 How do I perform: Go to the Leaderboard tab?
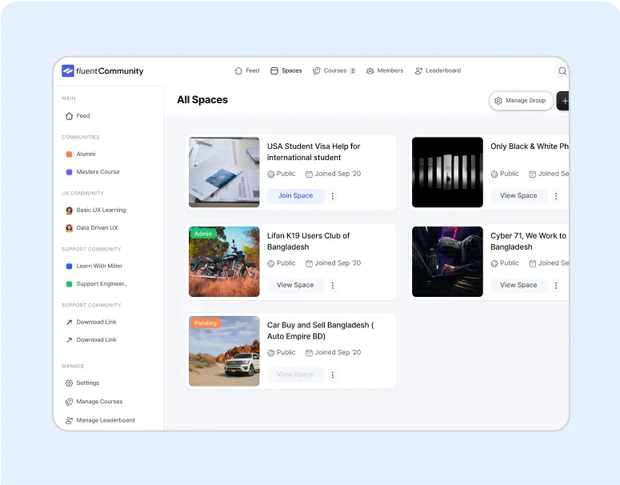pos(438,70)
